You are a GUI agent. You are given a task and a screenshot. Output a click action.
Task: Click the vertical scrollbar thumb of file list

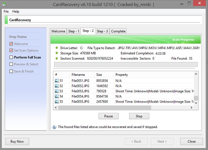click(x=196, y=98)
